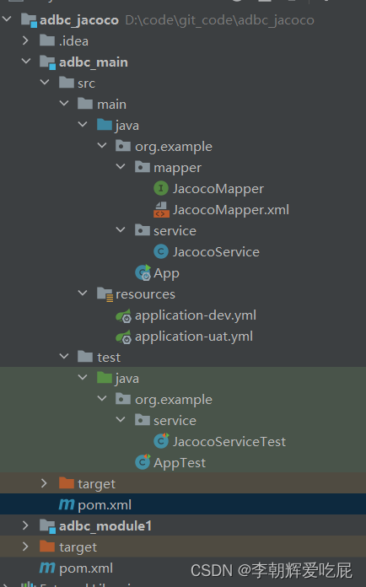Screen dimensions: 366x587
Task: Expand the .idea folder
Action: point(25,40)
